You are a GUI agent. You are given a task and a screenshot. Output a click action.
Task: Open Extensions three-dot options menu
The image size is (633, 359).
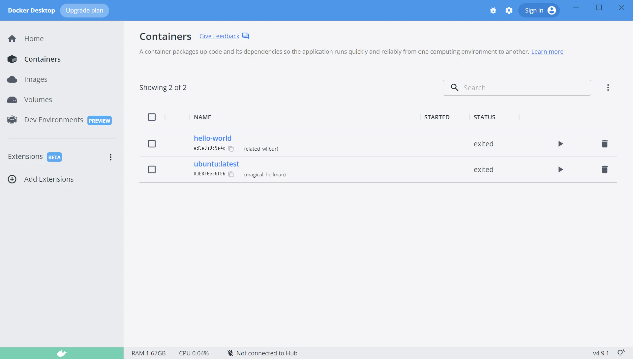110,157
